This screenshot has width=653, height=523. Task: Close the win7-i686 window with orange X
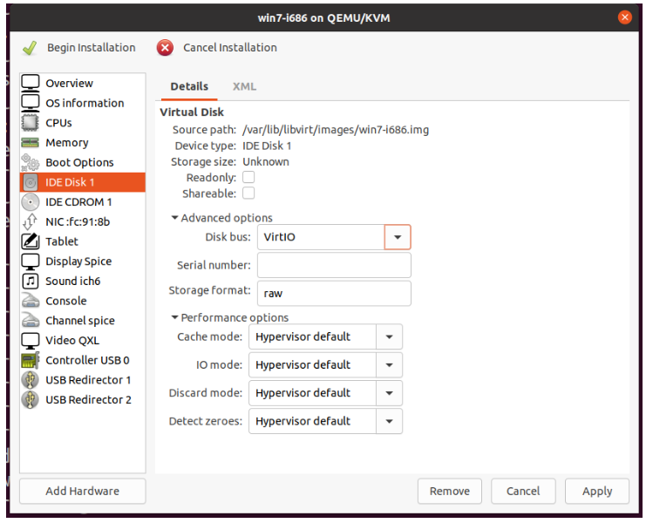coord(624,17)
